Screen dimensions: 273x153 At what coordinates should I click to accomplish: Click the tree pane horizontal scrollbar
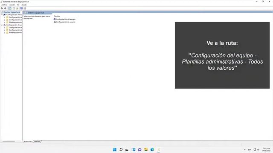point(9,142)
